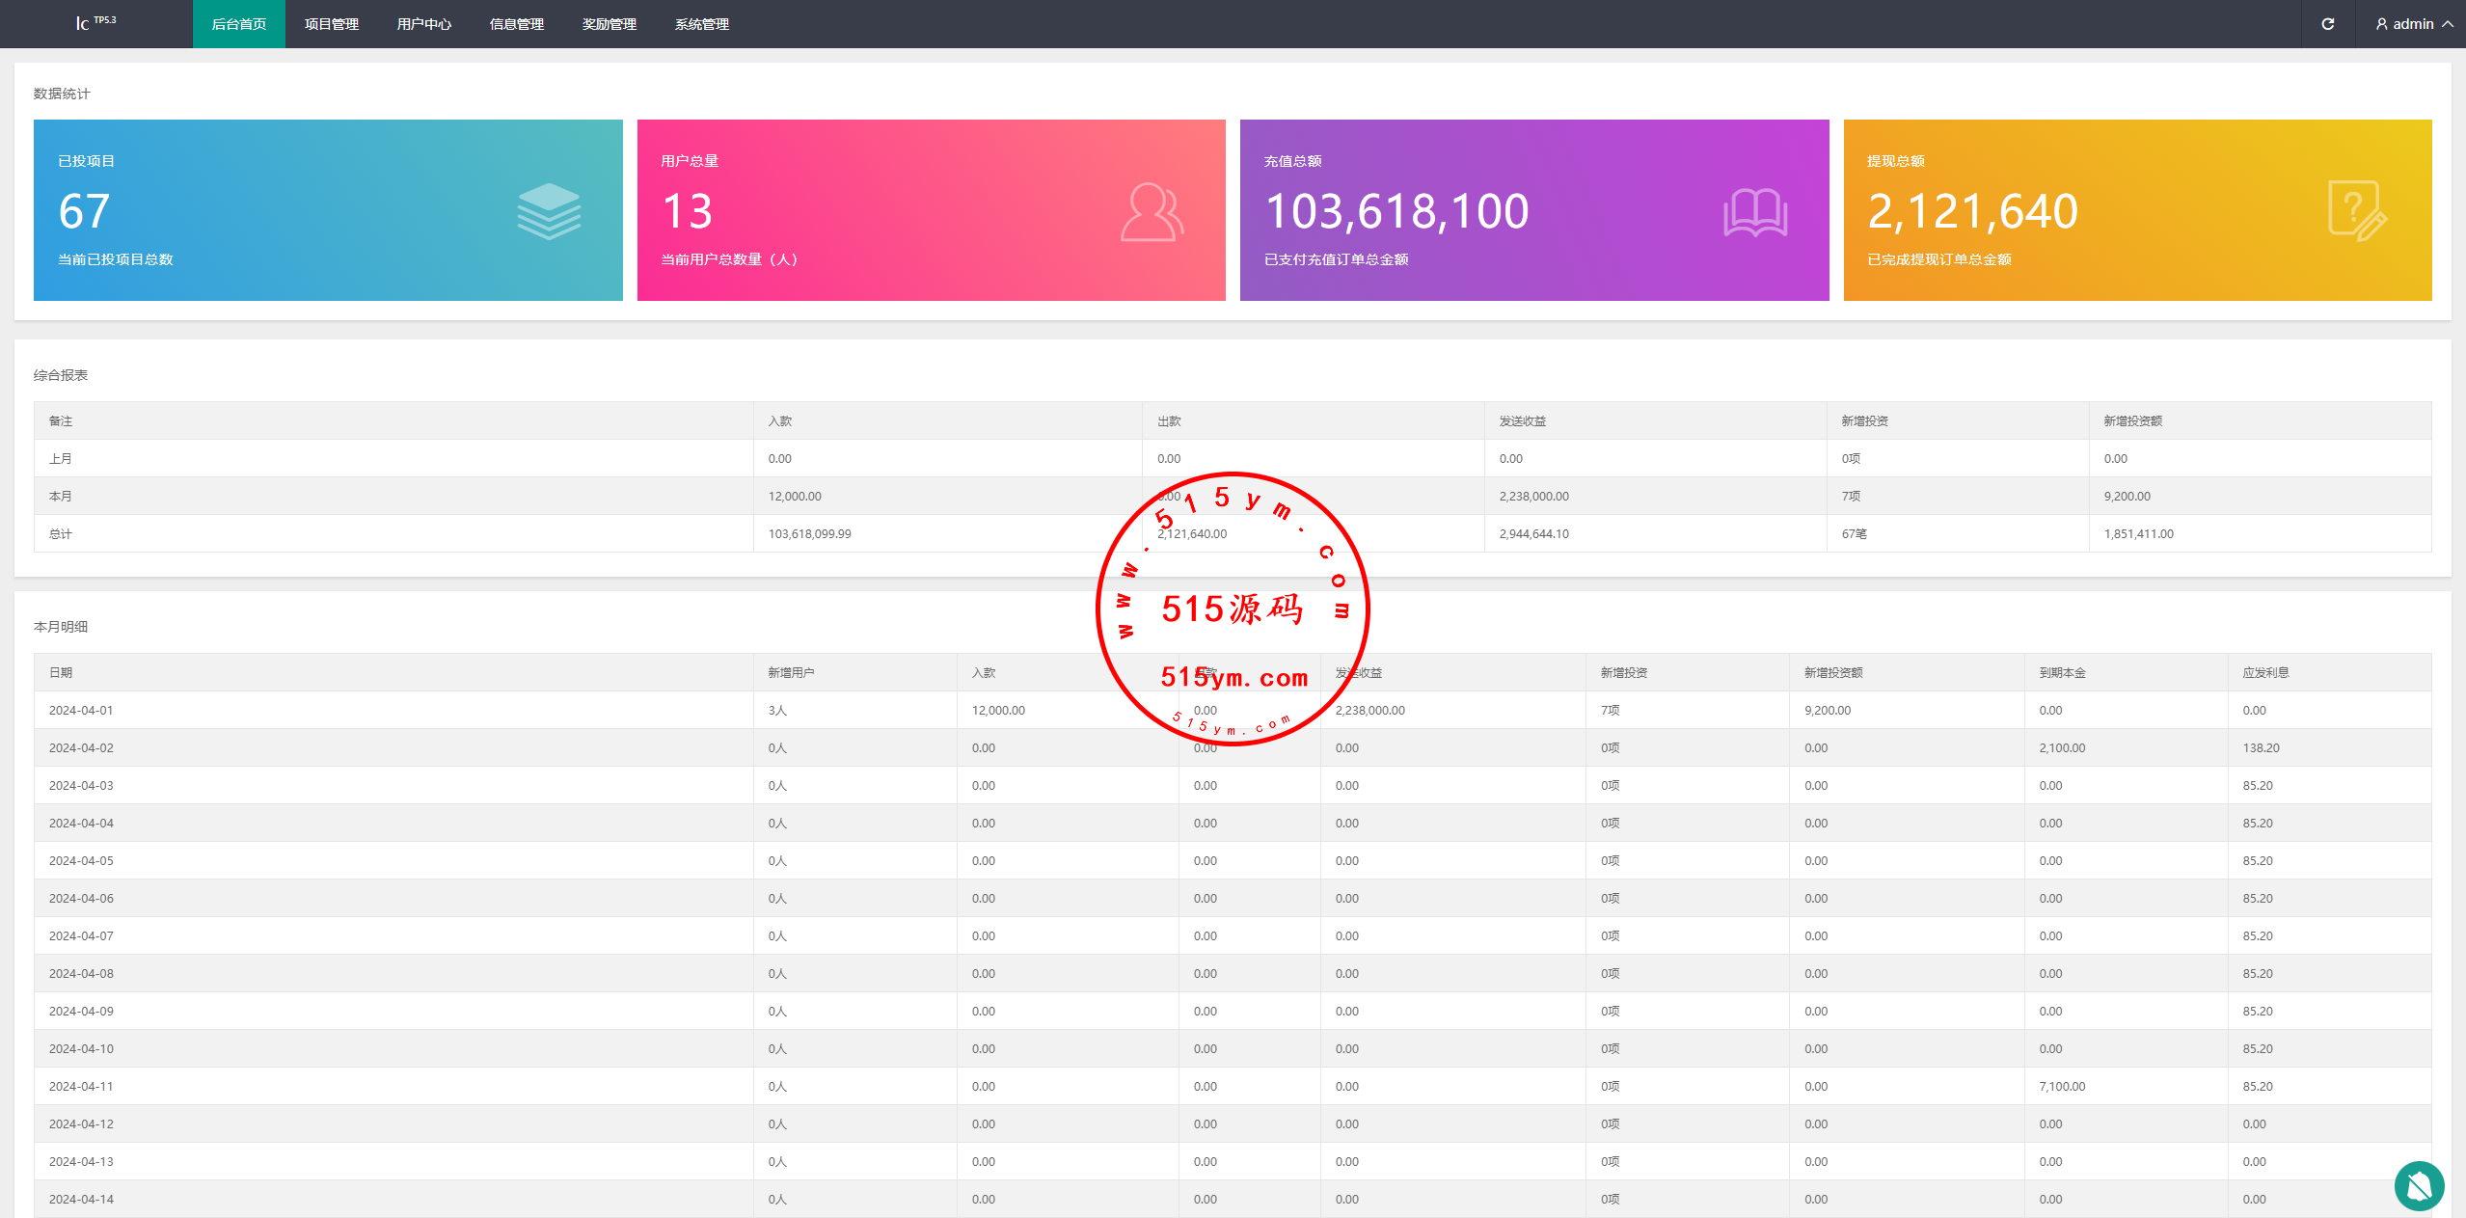The width and height of the screenshot is (2466, 1218).
Task: Click the 67 已投项目 total number
Action: (x=84, y=211)
